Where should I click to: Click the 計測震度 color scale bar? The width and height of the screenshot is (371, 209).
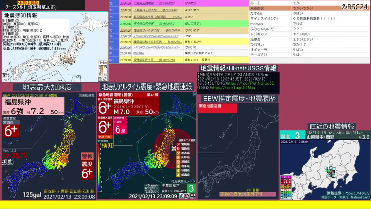[x=99, y=168]
